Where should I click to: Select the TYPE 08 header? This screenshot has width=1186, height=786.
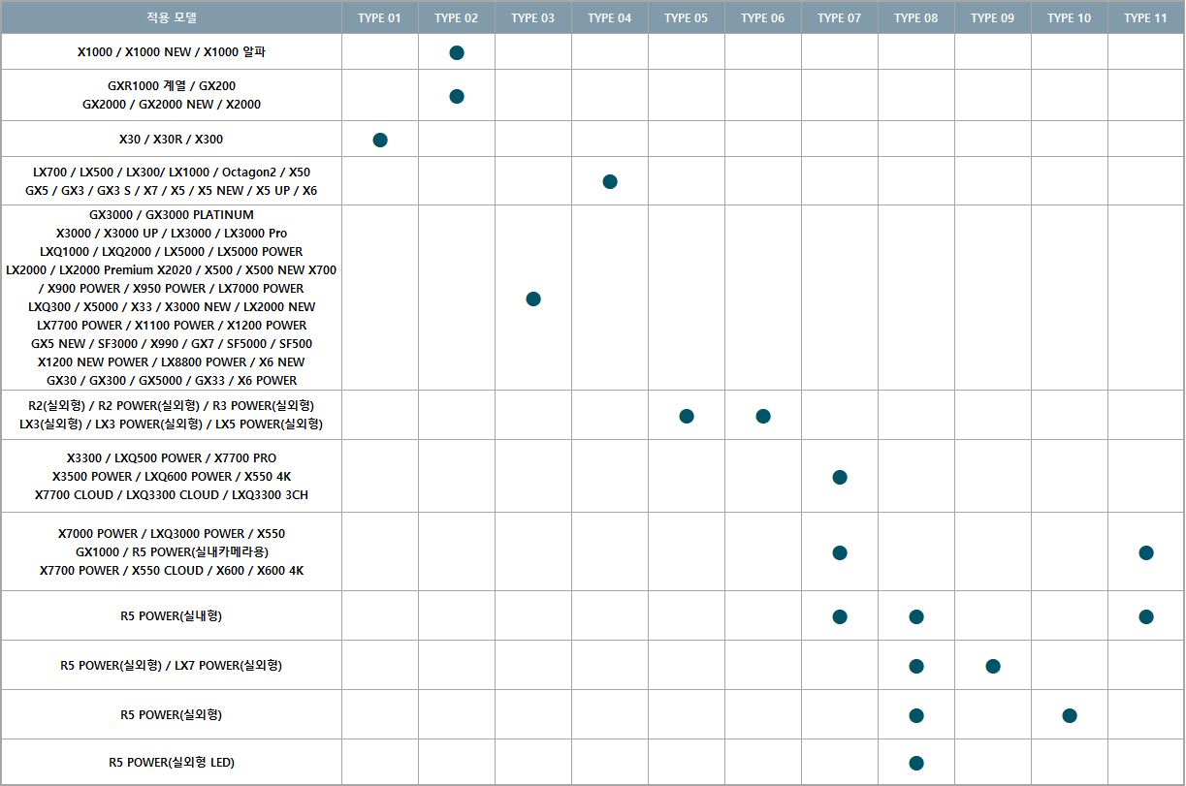coord(916,17)
